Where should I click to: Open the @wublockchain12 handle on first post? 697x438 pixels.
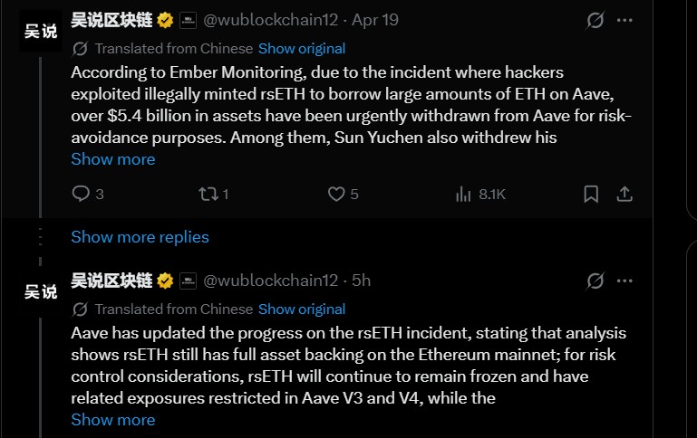(271, 20)
